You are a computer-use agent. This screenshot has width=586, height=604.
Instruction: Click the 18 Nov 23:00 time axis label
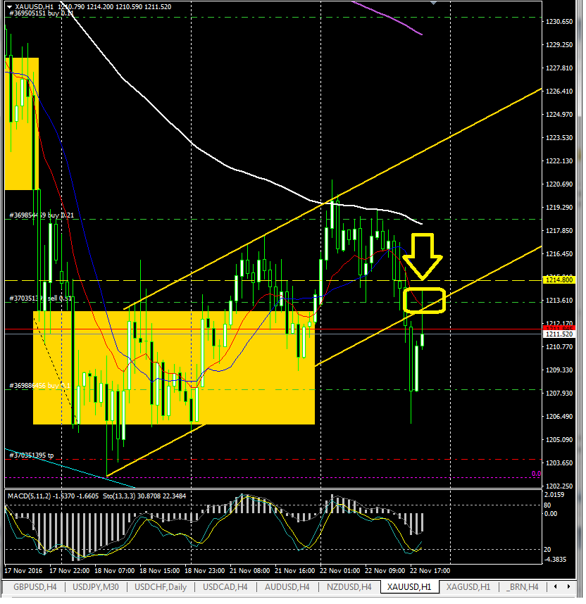coord(204,571)
